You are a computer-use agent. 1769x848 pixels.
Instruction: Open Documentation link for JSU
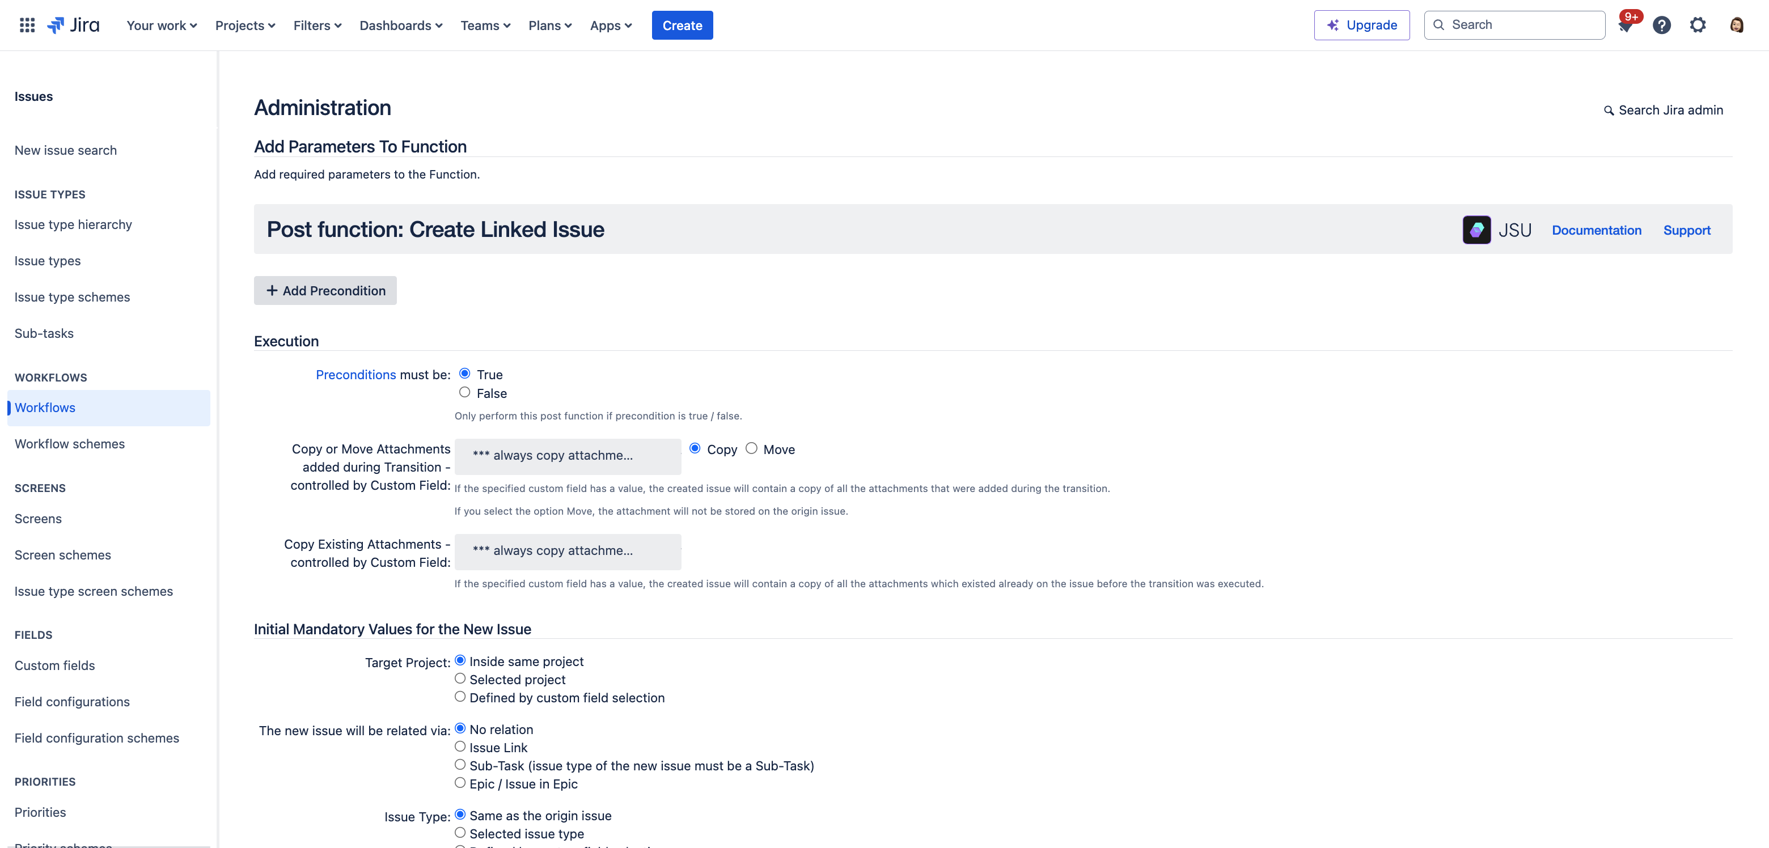pos(1597,229)
